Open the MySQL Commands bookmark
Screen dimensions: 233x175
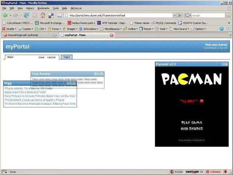click(x=164, y=23)
